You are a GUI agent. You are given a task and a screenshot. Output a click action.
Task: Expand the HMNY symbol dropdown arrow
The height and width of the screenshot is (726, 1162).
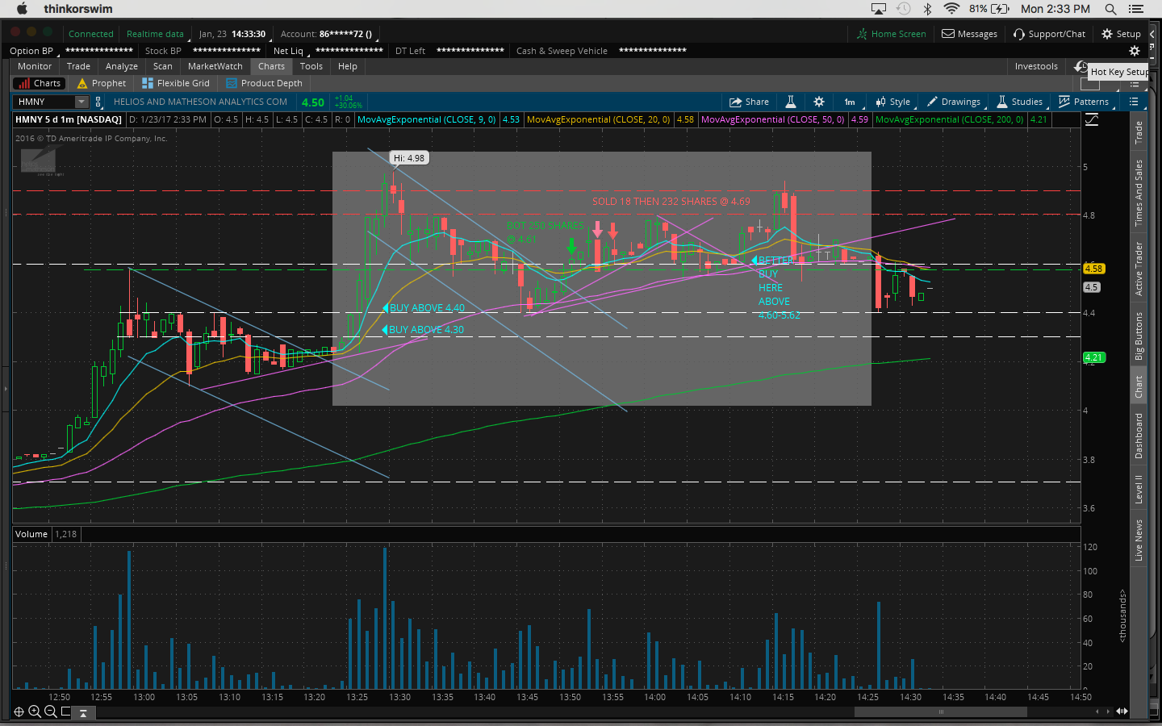81,102
